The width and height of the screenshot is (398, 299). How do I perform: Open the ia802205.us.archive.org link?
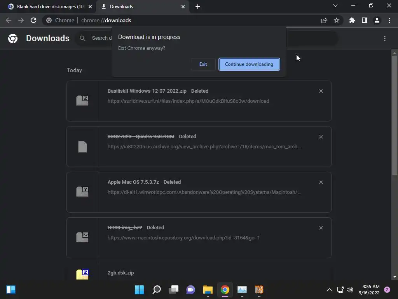[204, 146]
